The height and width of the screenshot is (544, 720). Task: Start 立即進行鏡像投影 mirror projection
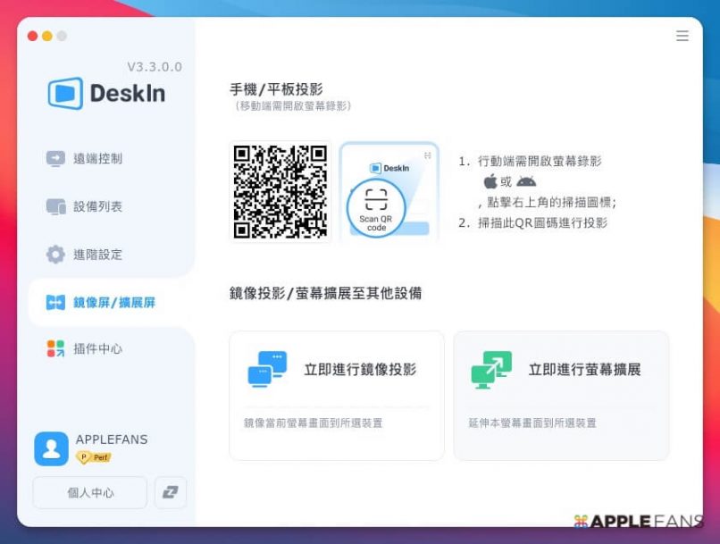coord(360,370)
